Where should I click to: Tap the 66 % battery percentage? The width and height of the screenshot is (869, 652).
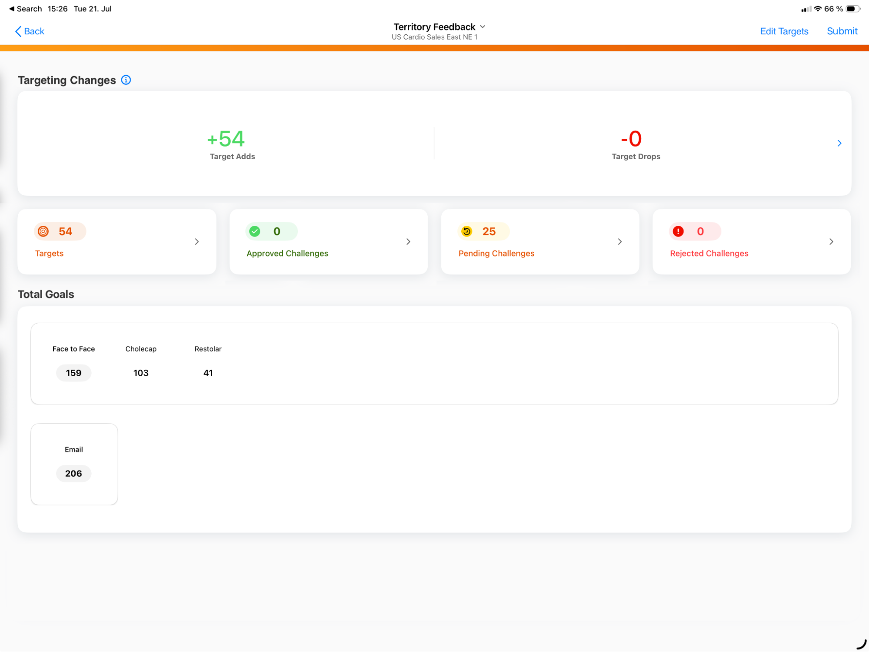[833, 9]
